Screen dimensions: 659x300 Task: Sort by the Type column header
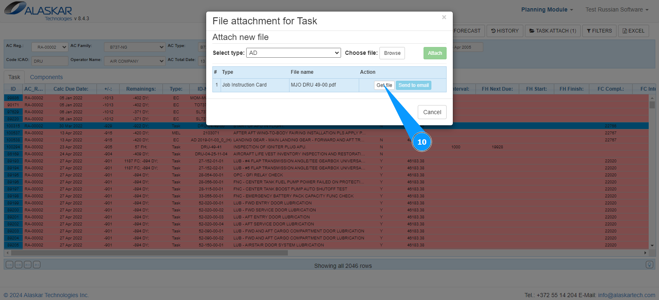coord(176,89)
